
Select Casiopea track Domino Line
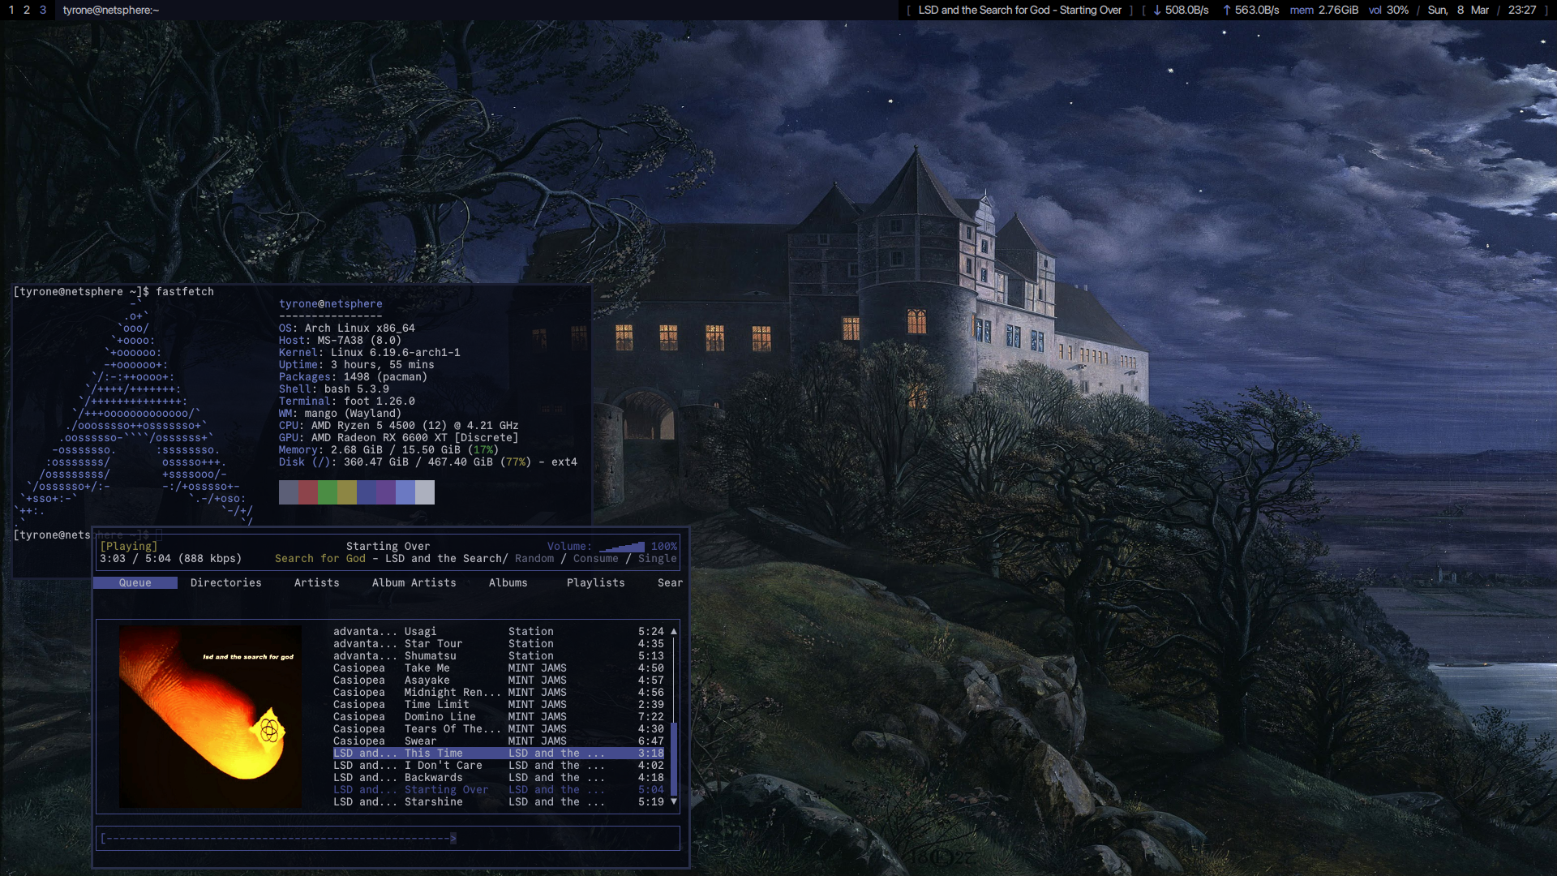(x=440, y=717)
